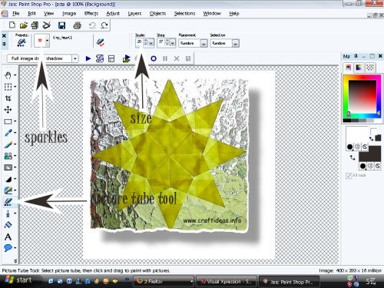Click inside the Step value field

(161, 42)
